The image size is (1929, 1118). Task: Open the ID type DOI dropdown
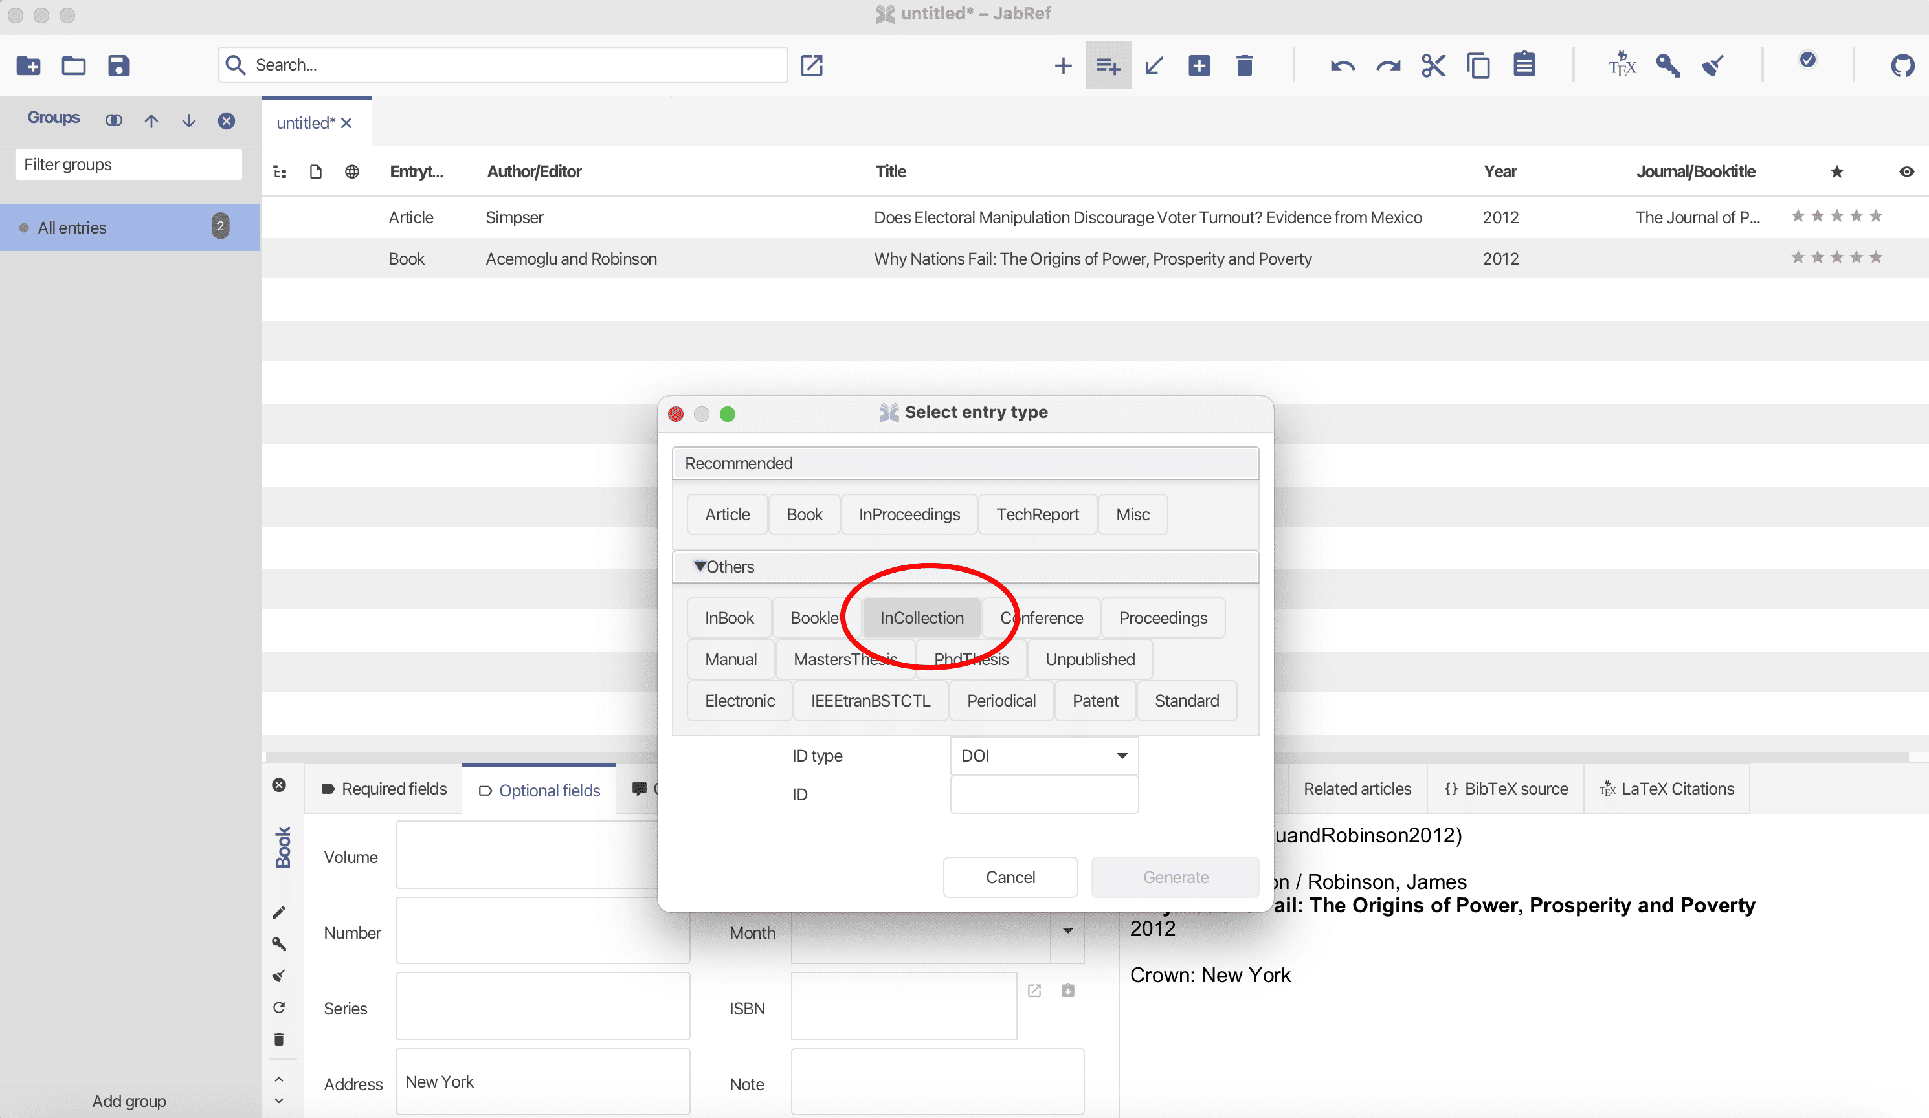pyautogui.click(x=1043, y=755)
